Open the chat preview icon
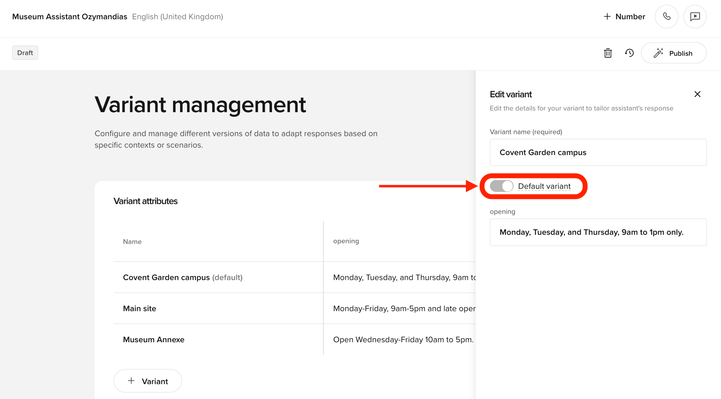 point(695,17)
